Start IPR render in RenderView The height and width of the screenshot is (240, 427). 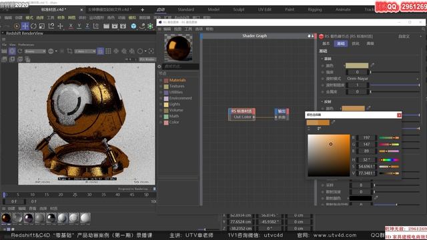coord(12,51)
